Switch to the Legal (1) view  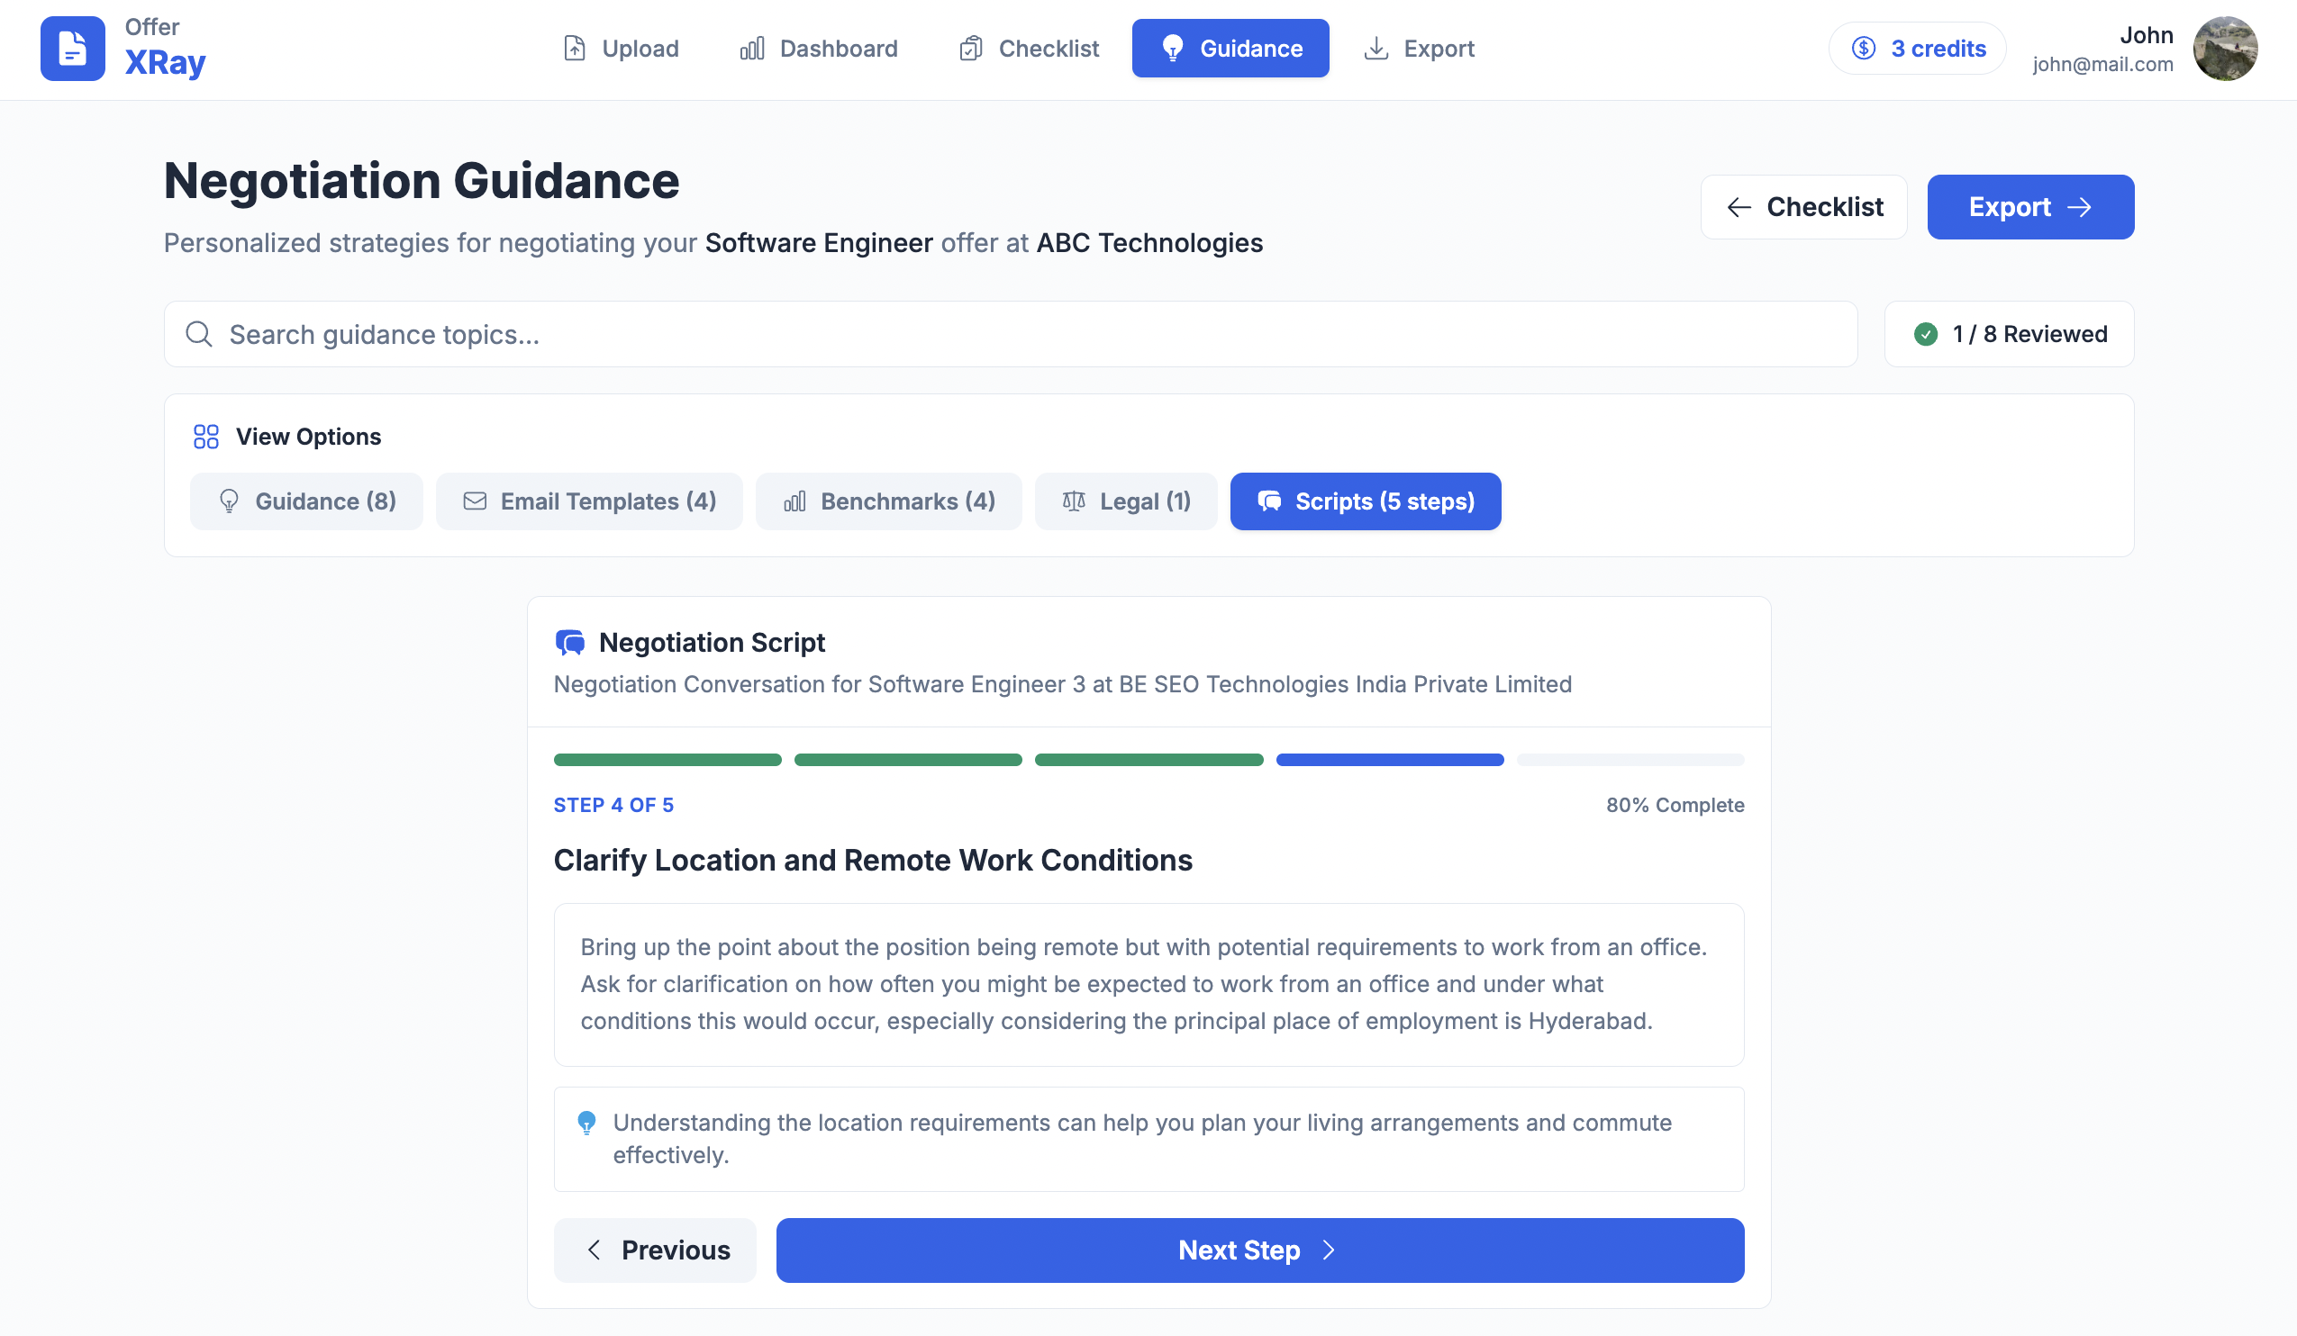[x=1125, y=501]
